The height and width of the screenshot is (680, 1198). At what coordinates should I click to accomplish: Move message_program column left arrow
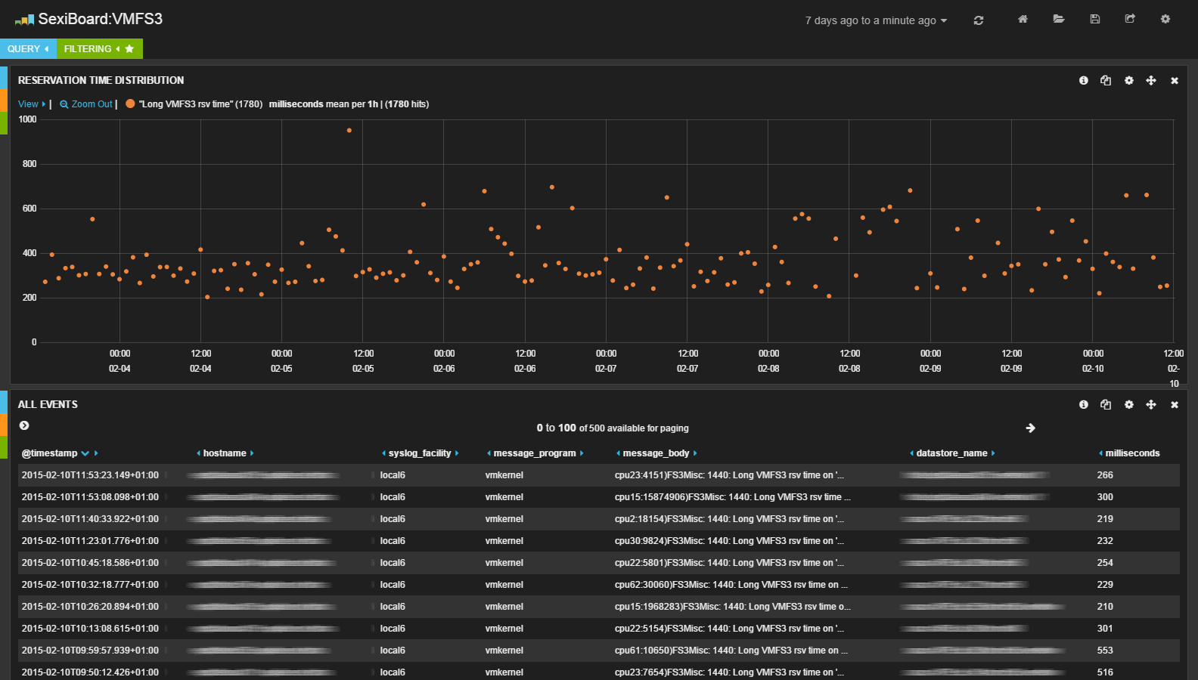point(489,453)
